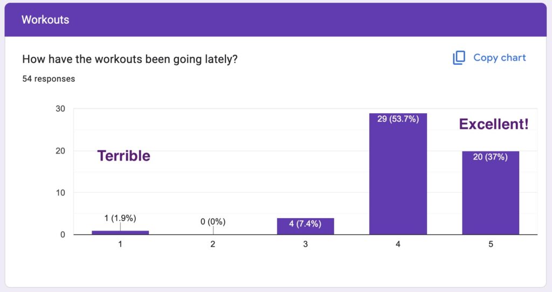Select the bar for rating 4
Screen dimensions: 552x292
pos(398,174)
